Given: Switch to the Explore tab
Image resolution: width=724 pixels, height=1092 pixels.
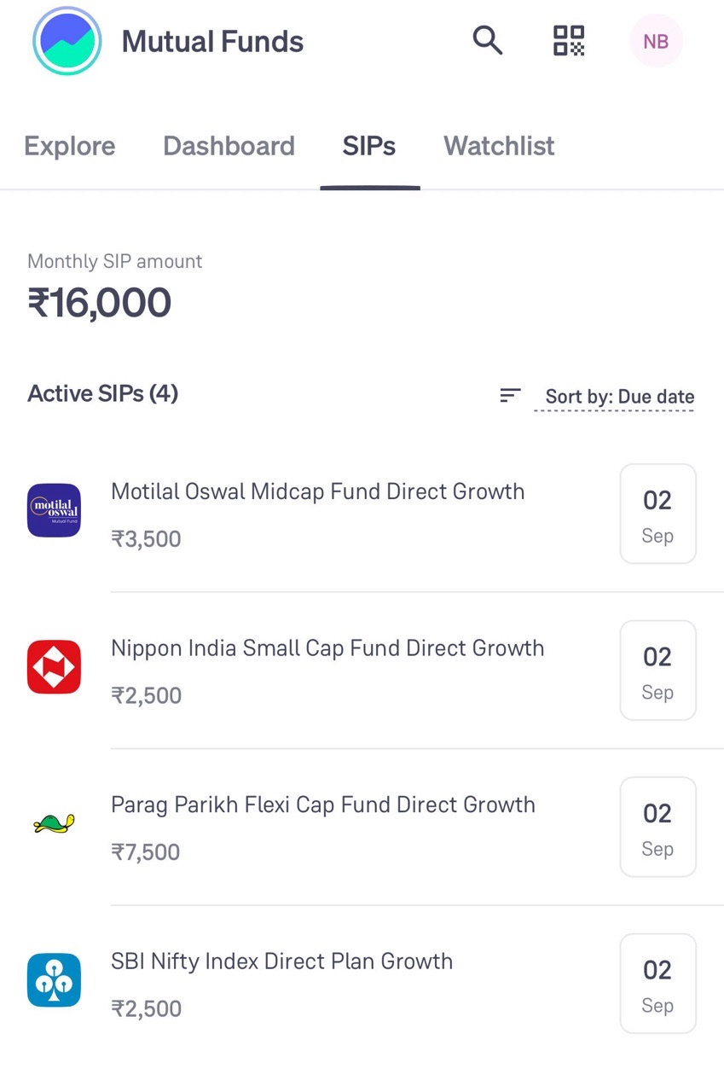Looking at the screenshot, I should pyautogui.click(x=69, y=146).
